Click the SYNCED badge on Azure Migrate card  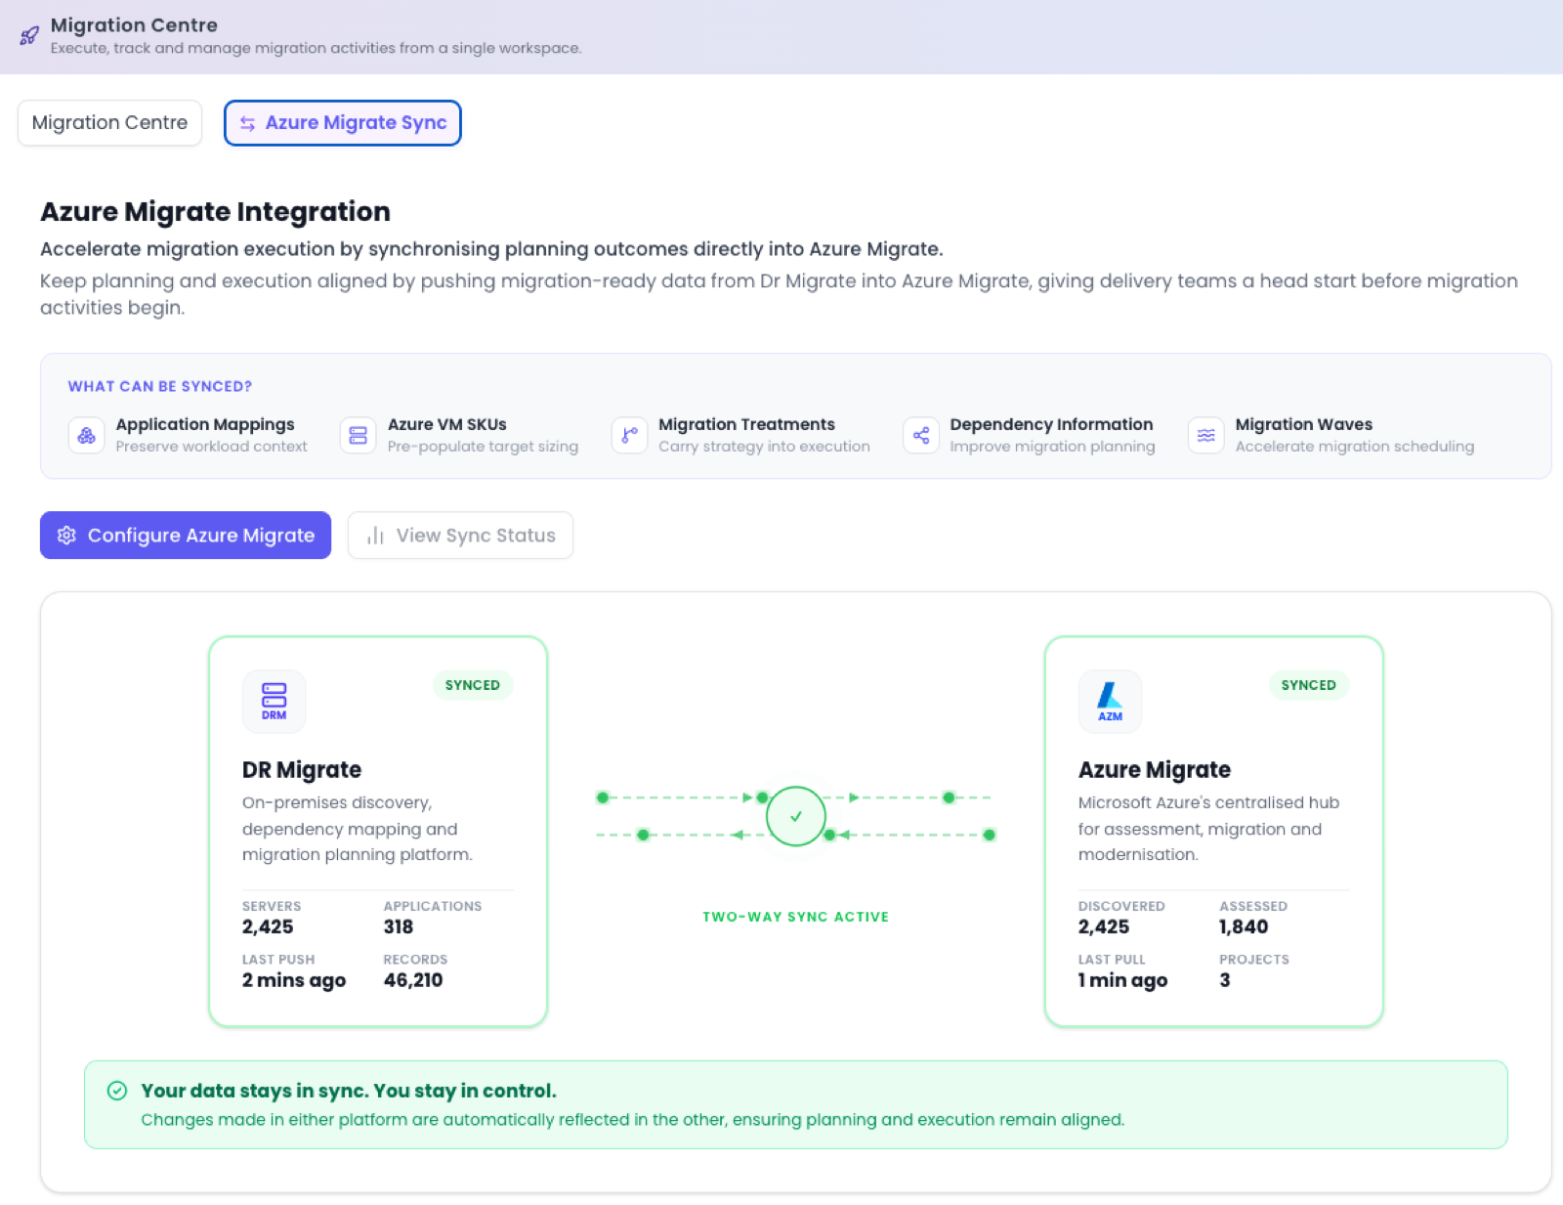(x=1309, y=685)
